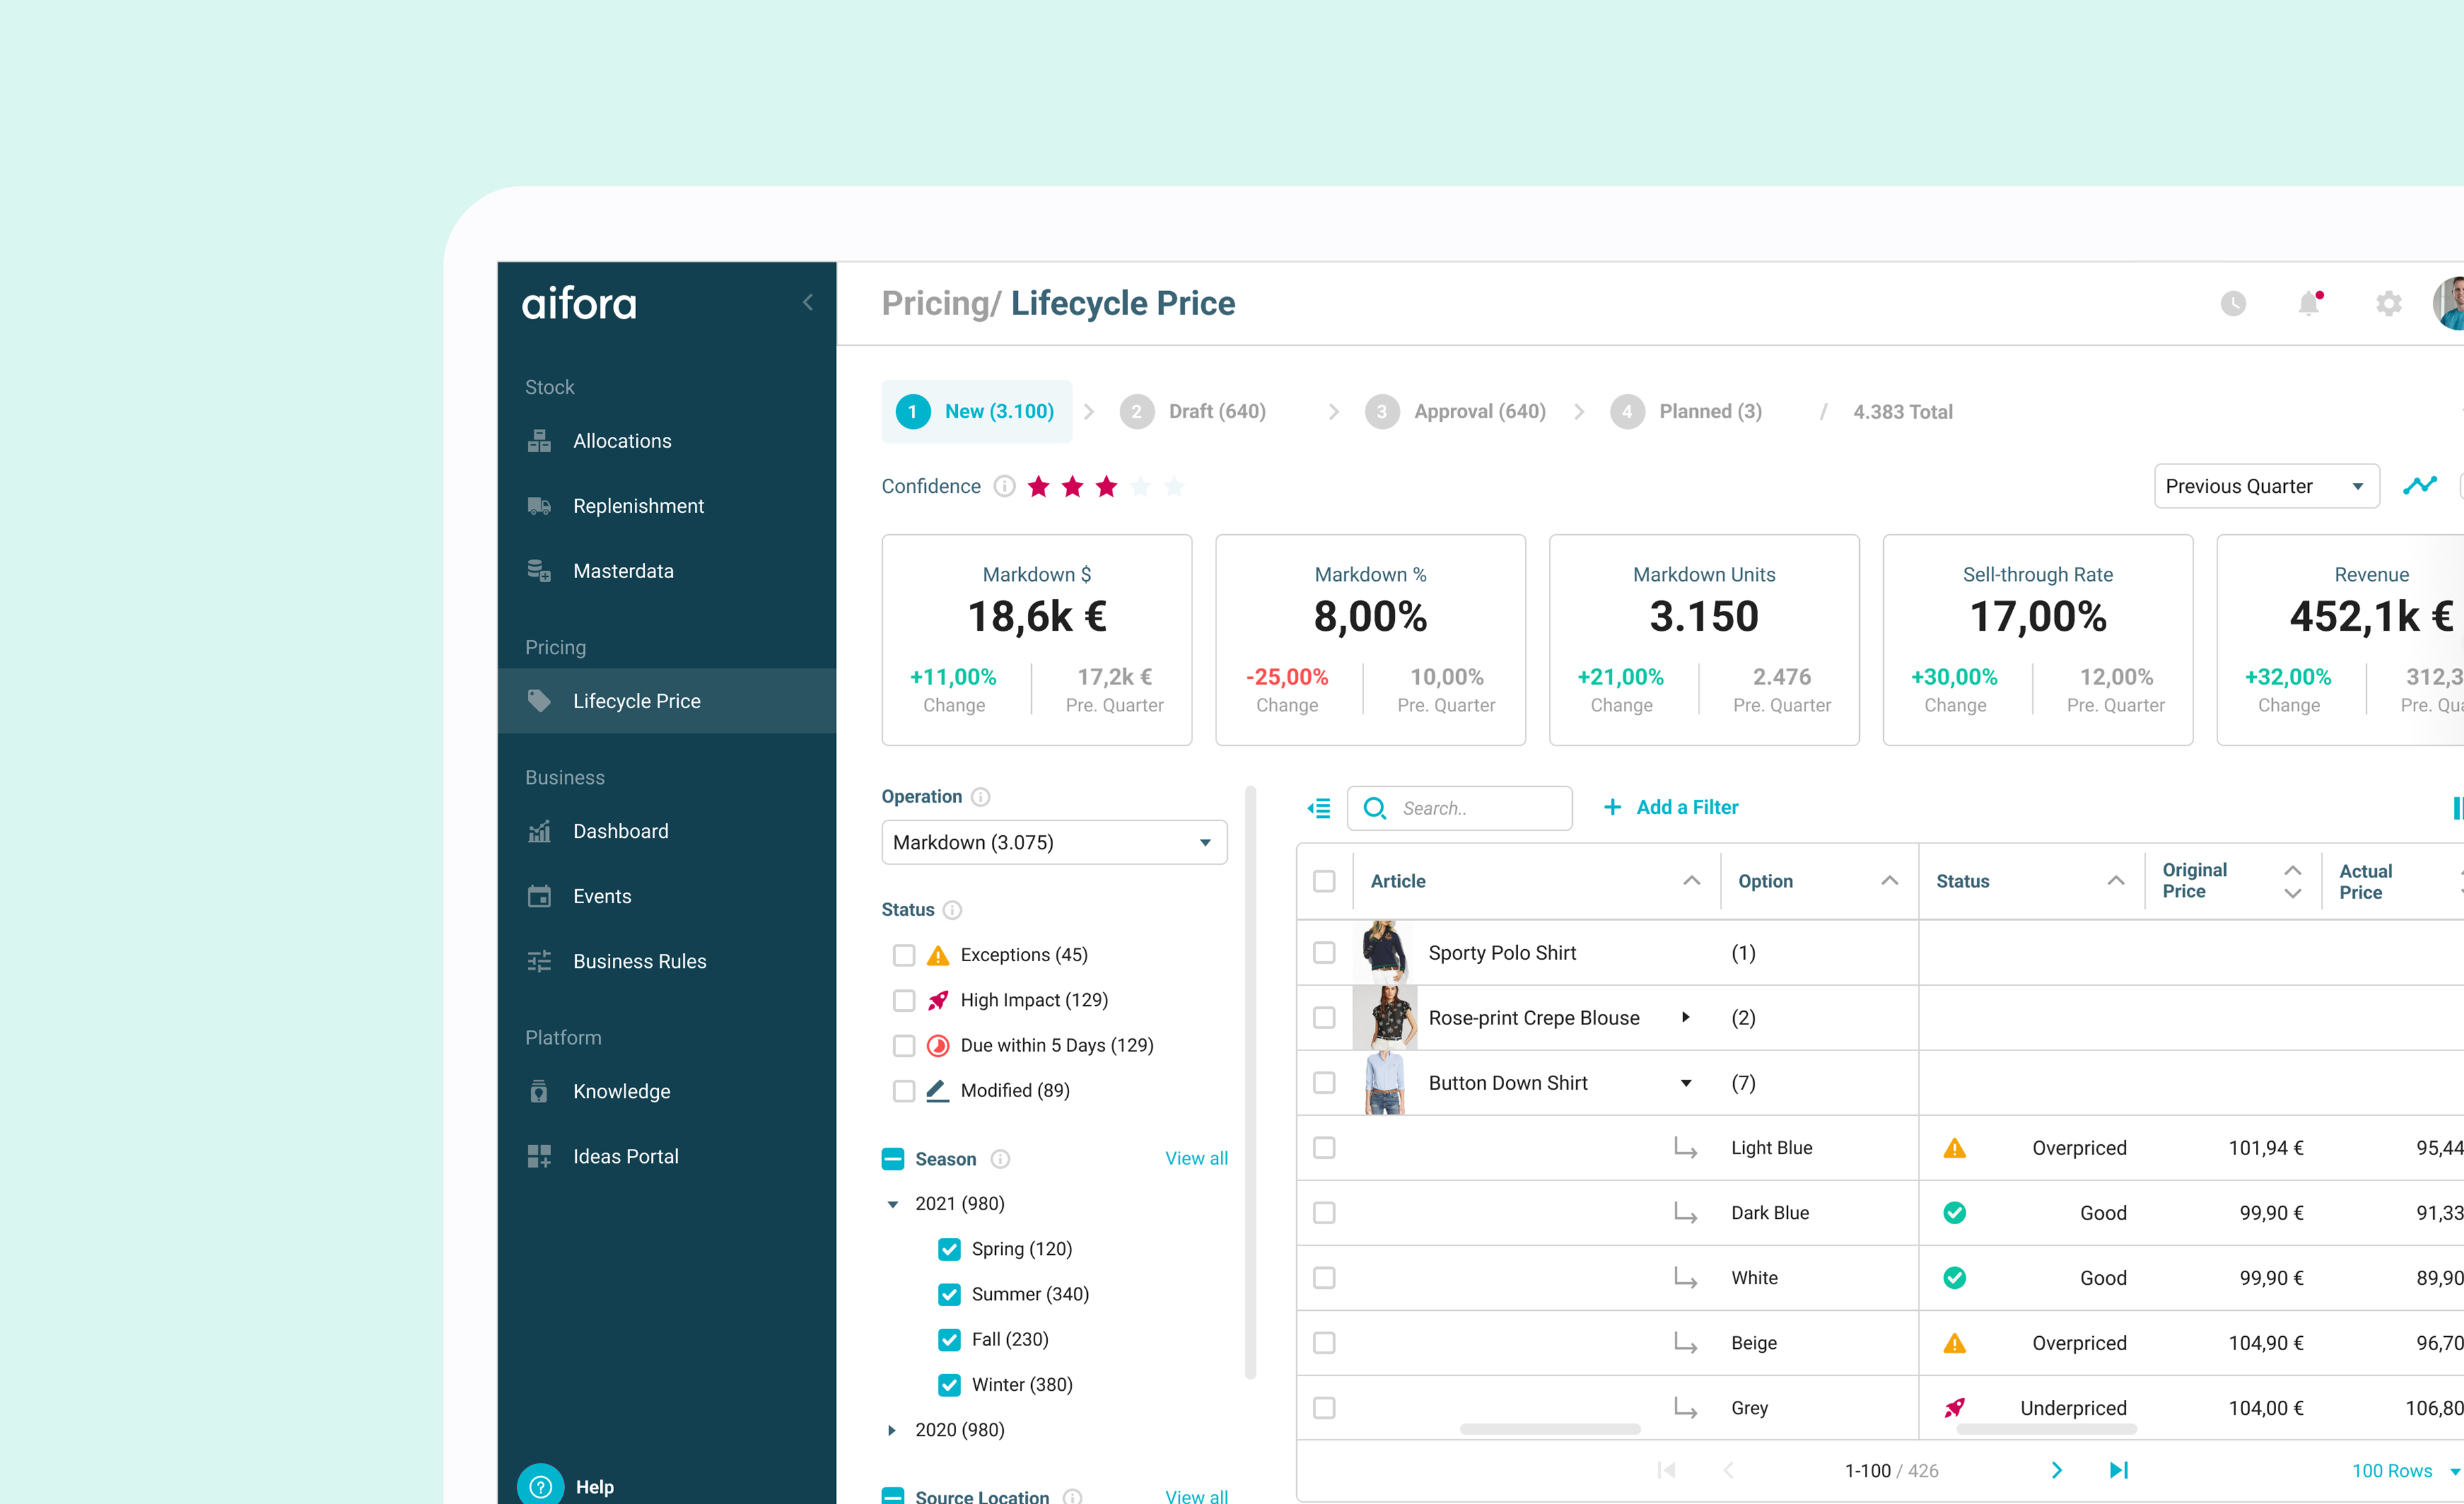Uncheck the Fall (230) season

point(950,1339)
